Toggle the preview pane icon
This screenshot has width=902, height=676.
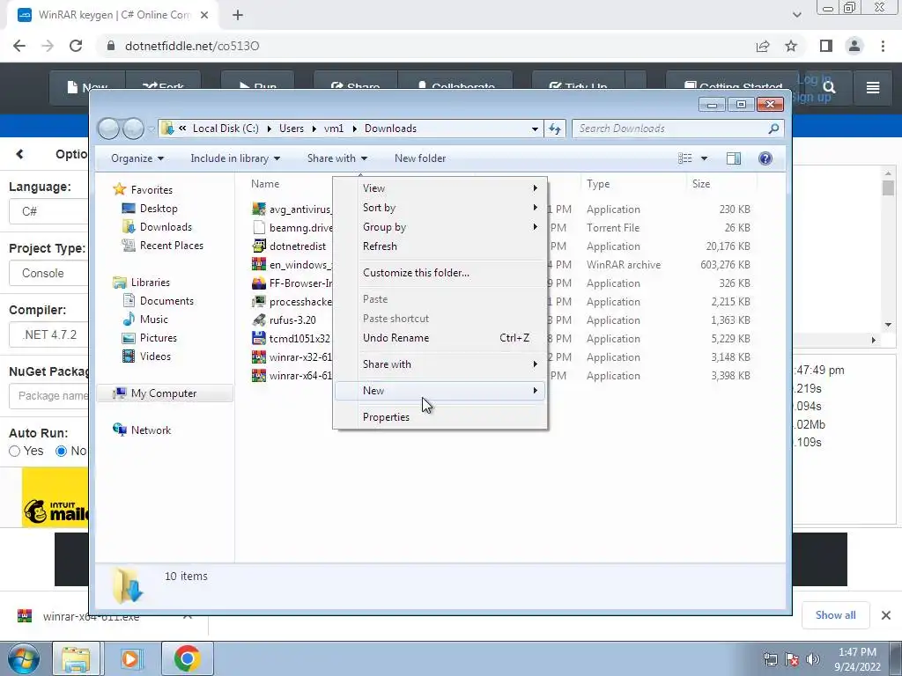[x=734, y=158]
